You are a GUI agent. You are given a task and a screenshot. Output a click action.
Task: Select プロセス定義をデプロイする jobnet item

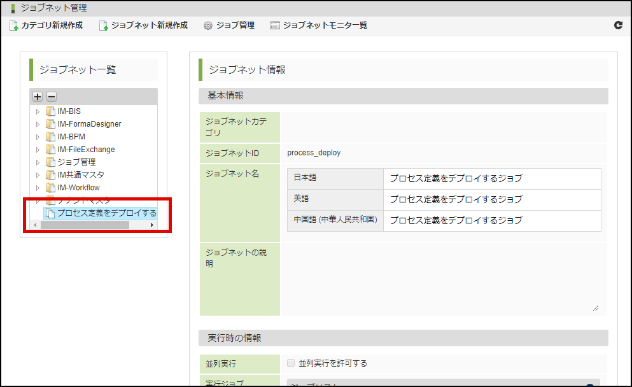(x=106, y=213)
